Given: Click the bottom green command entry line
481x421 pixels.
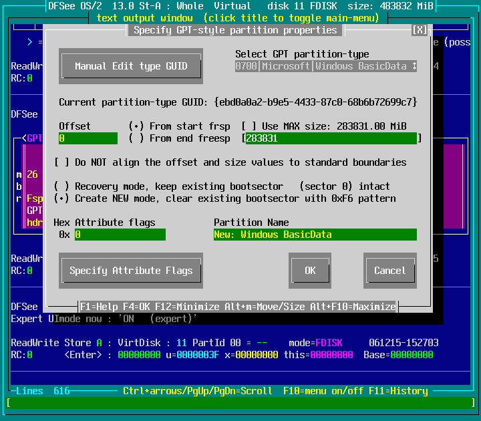Looking at the screenshot, I should point(240,403).
